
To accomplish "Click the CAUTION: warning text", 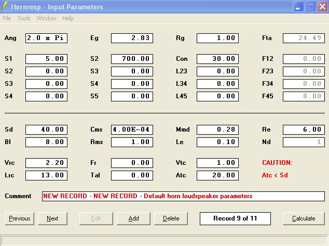I will (277, 163).
